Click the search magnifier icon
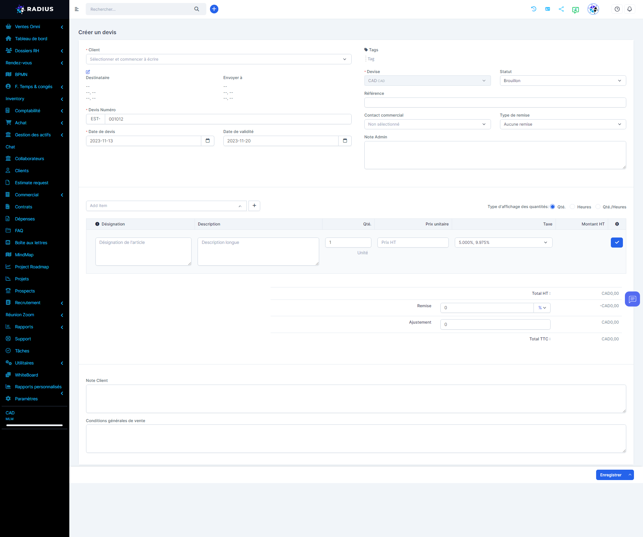 (197, 9)
